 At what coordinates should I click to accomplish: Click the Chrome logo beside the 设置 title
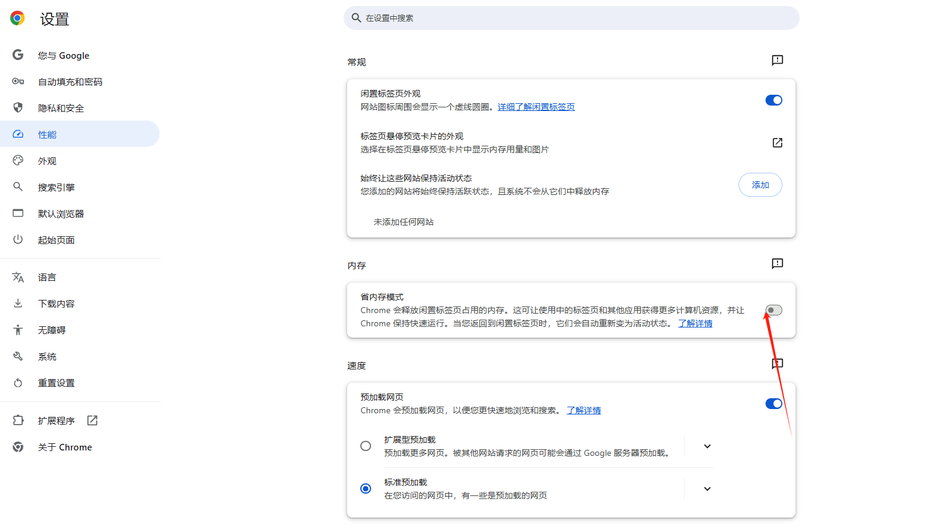click(17, 19)
